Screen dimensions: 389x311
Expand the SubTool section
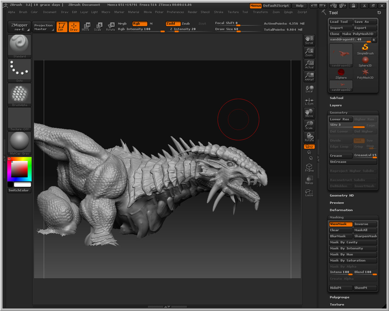(x=336, y=98)
